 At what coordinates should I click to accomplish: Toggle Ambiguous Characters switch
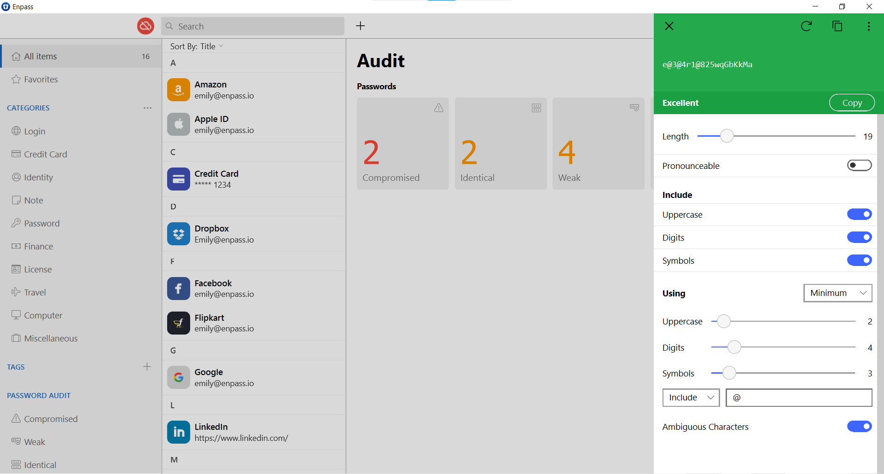(x=860, y=427)
